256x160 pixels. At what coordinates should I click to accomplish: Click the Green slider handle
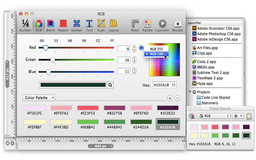[52, 60]
